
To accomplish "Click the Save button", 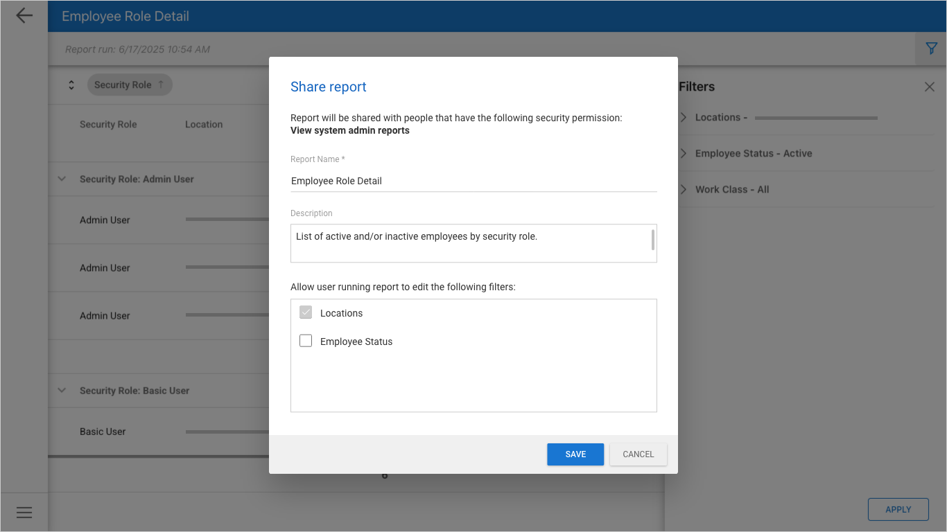I will point(575,454).
